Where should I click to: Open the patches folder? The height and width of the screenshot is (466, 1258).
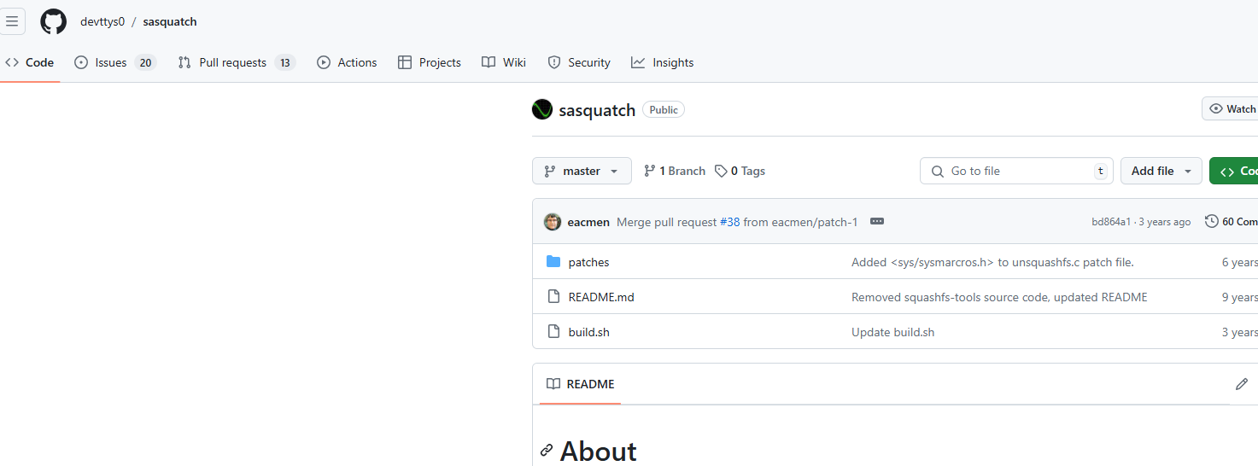point(588,262)
